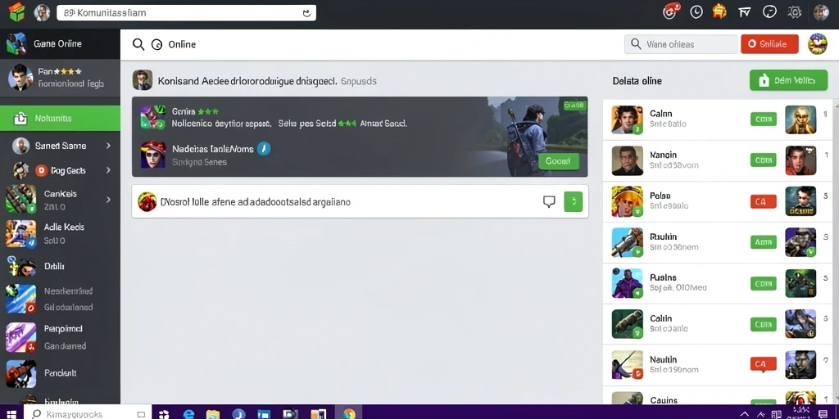Open the game thumbnail right of Calnn row
The height and width of the screenshot is (419, 839).
800,119
